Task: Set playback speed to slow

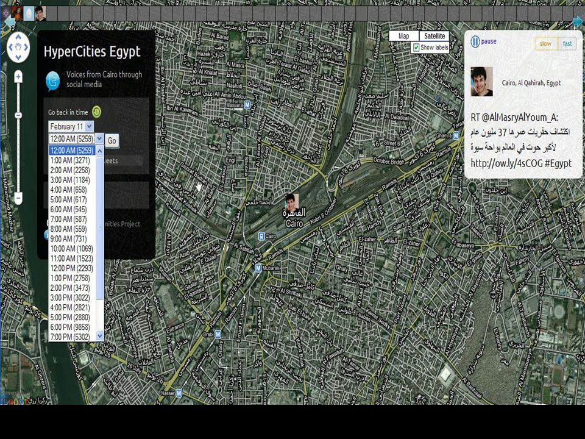Action: click(546, 44)
